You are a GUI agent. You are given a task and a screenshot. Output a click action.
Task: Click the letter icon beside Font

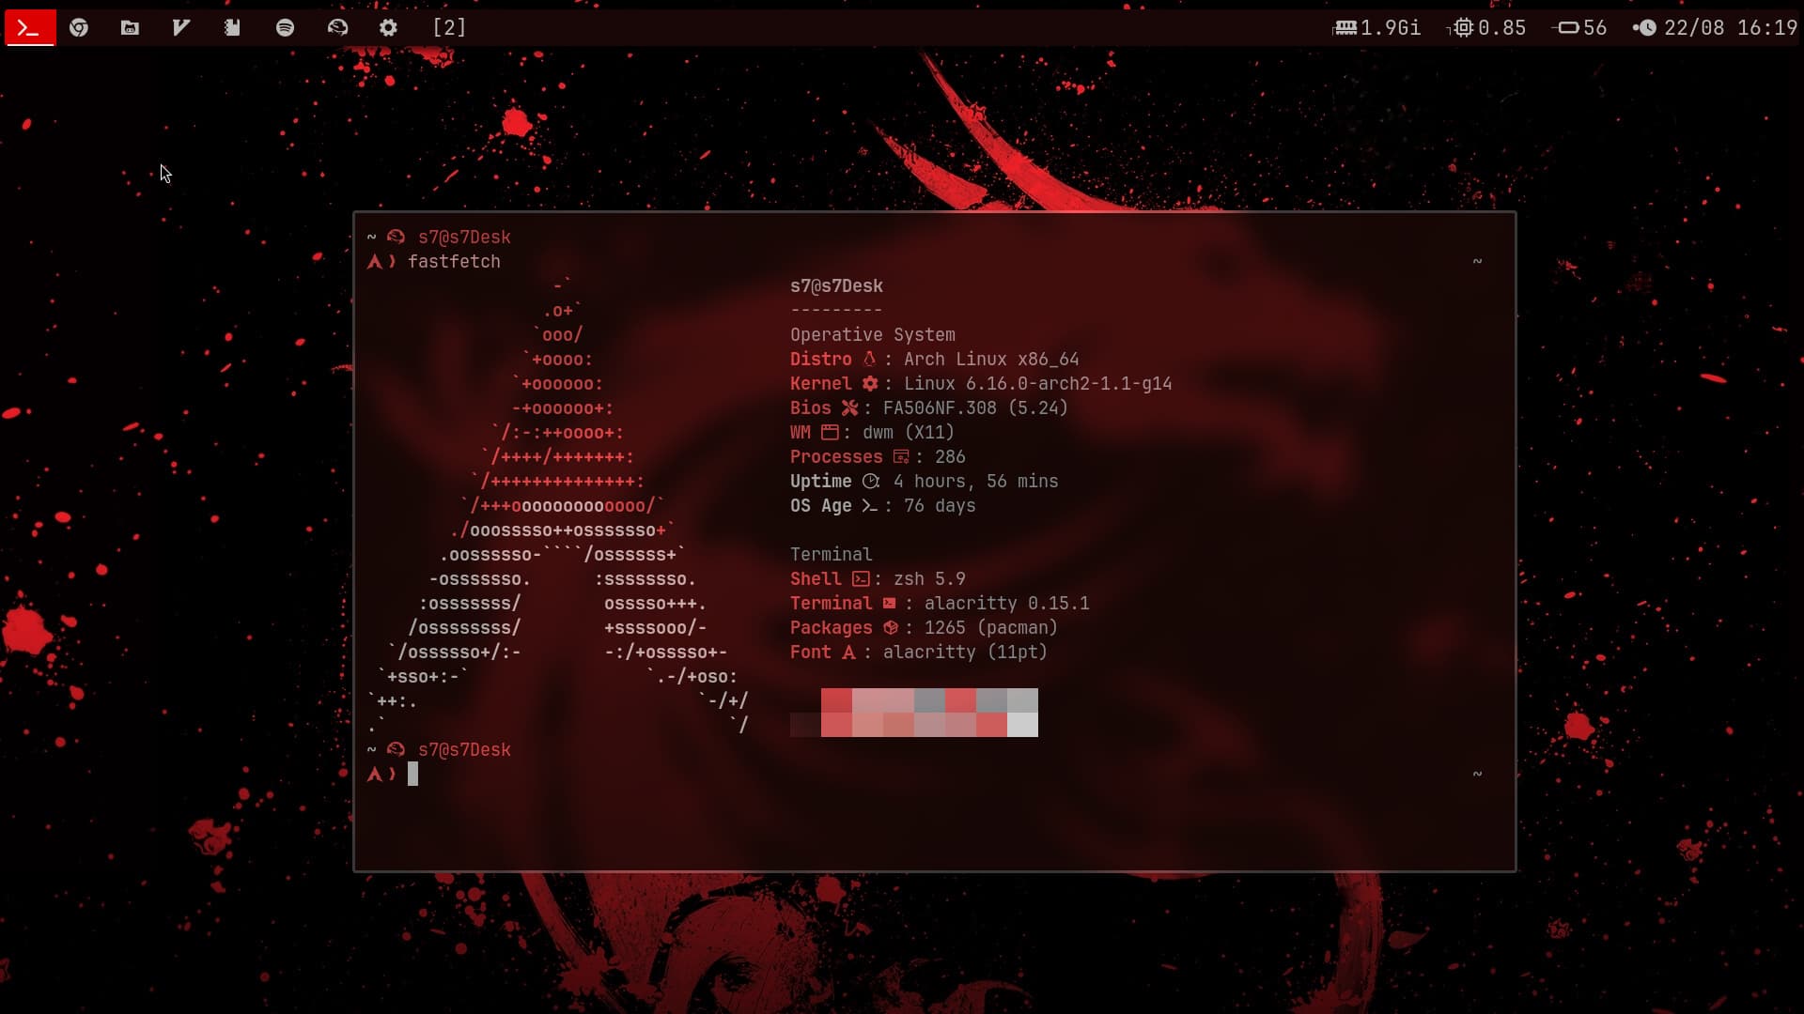point(848,652)
